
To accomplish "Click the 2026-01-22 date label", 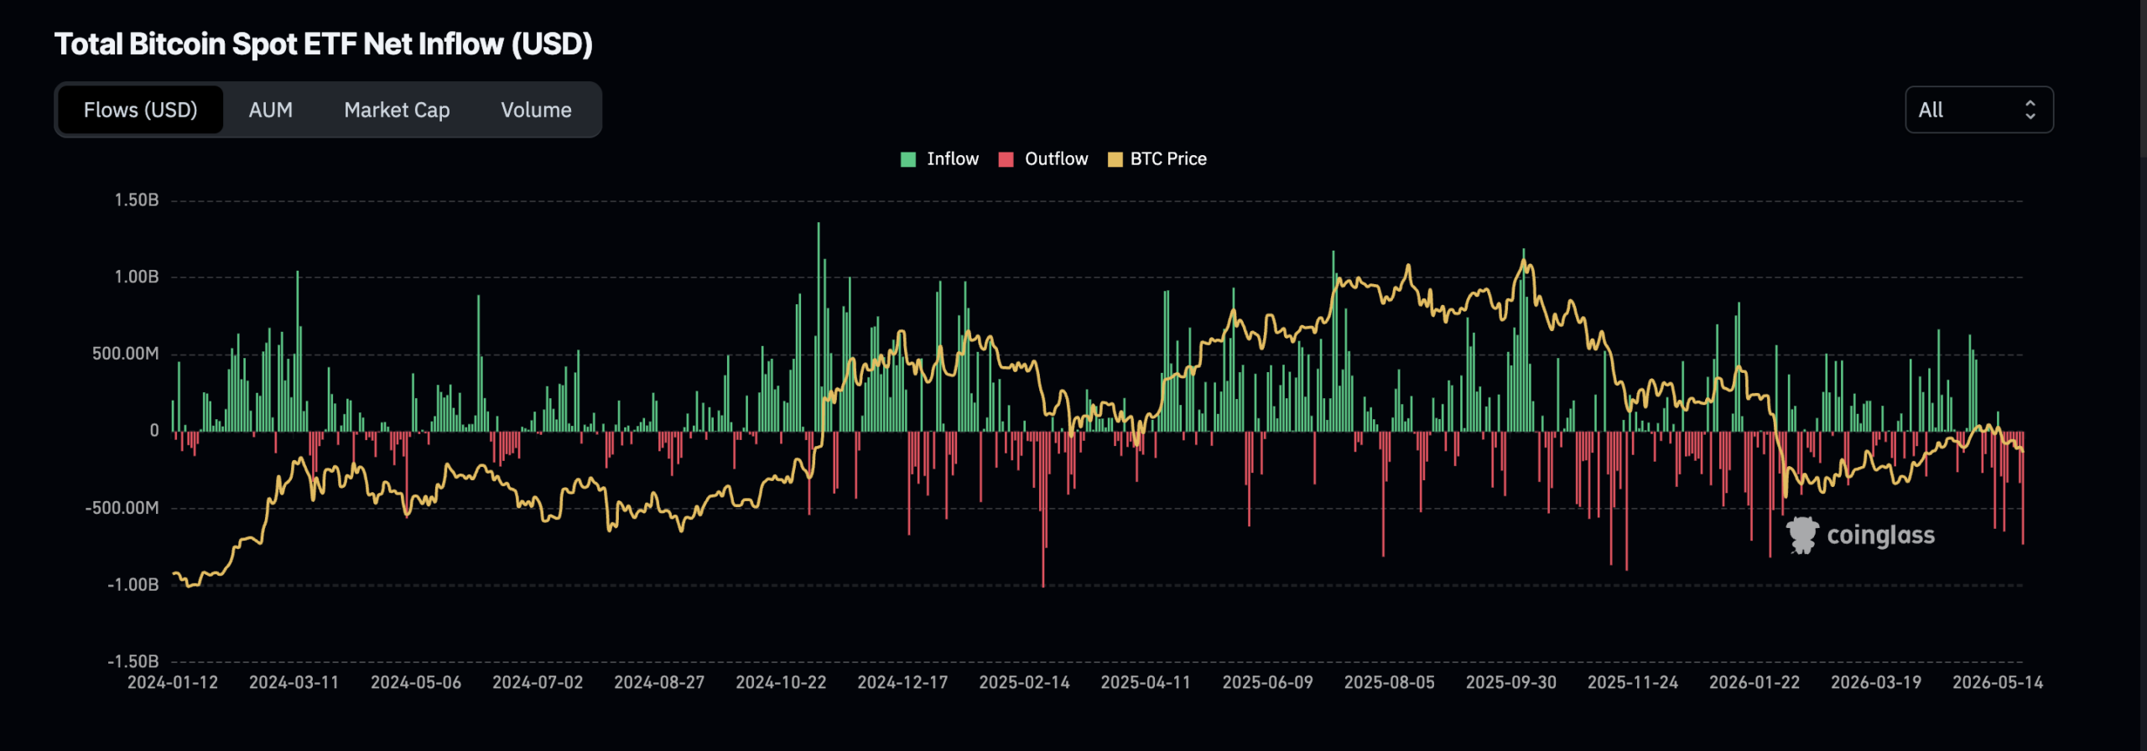I will pos(1755,683).
